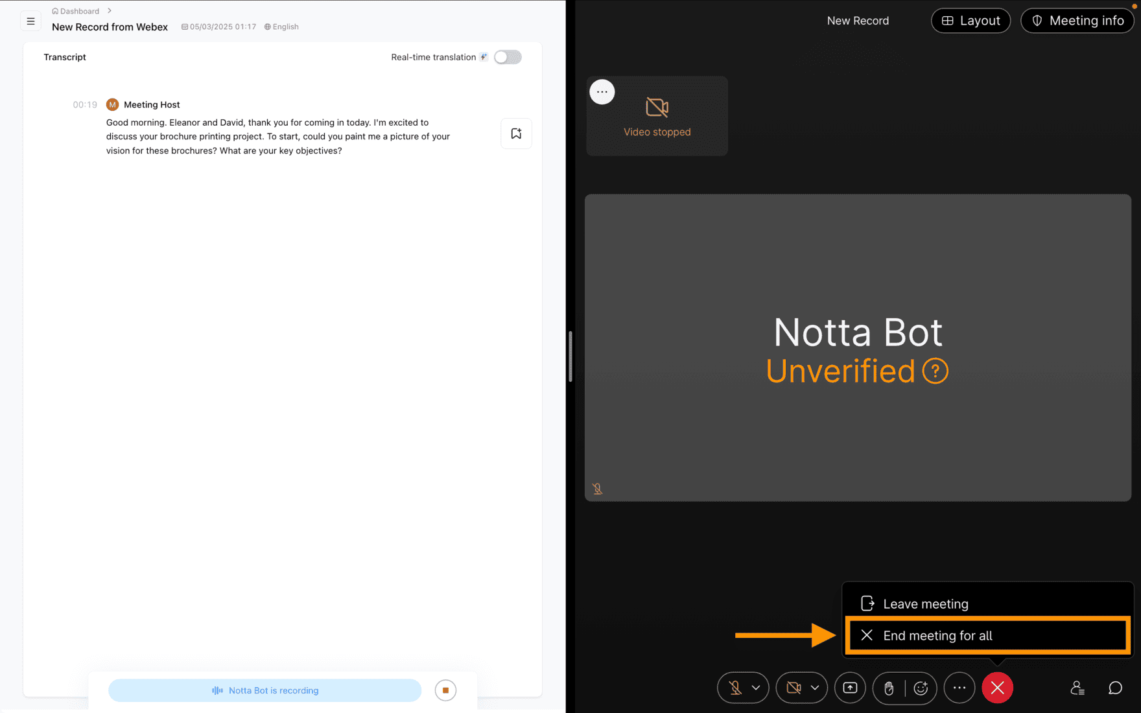
Task: Click the real-time translation sparkle icon
Action: pos(484,57)
